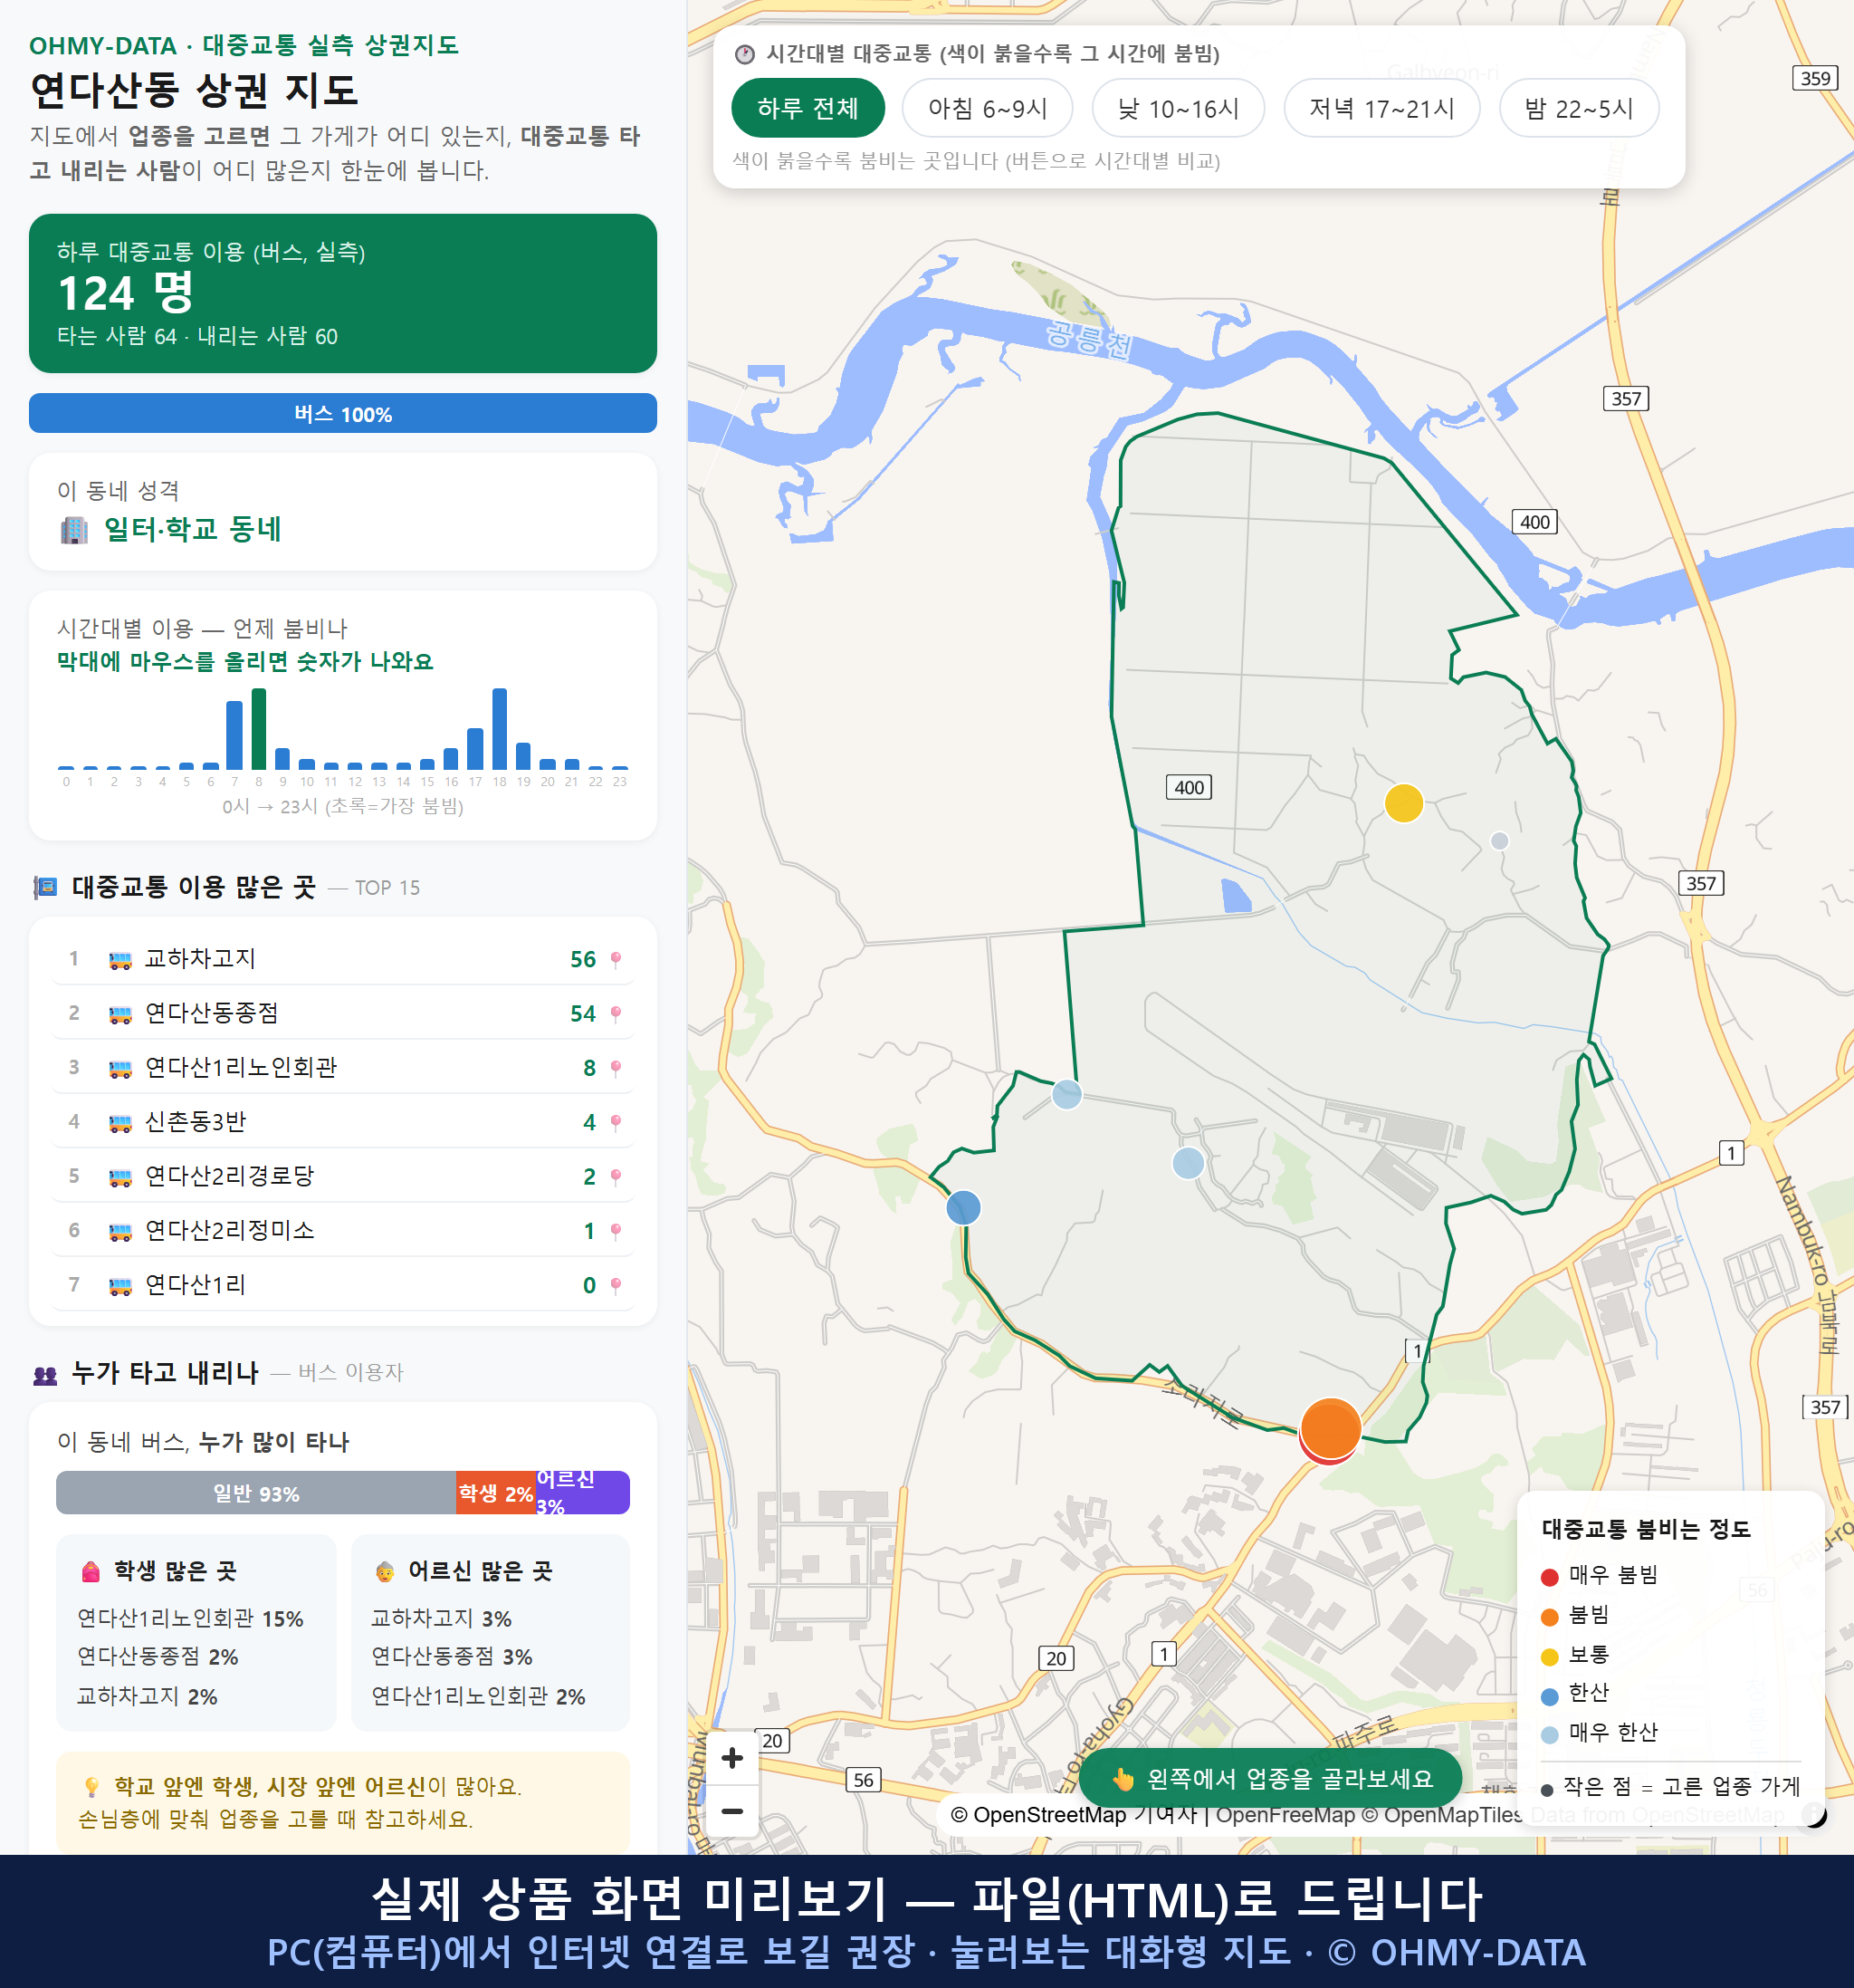Click the 학생 2% bar segment

point(496,1493)
